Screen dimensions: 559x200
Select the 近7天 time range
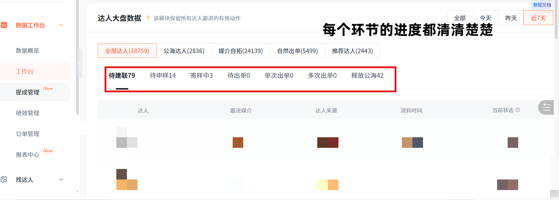tap(538, 18)
